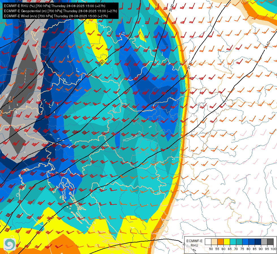This screenshot has width=277, height=254.
Task: Click the 3100 contour label
Action: pyautogui.click(x=171, y=8)
